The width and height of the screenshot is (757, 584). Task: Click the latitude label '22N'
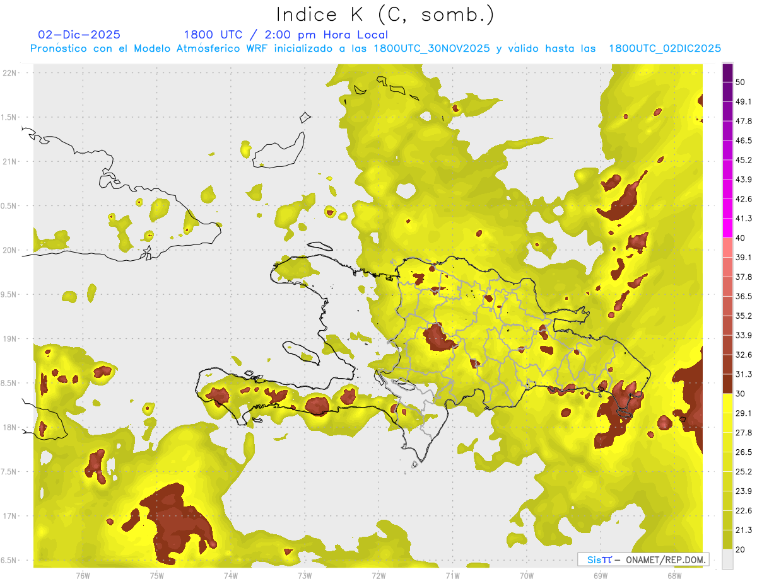9,72
